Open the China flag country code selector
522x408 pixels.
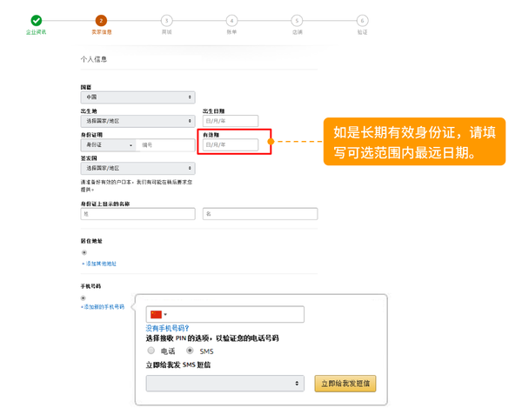(x=158, y=315)
